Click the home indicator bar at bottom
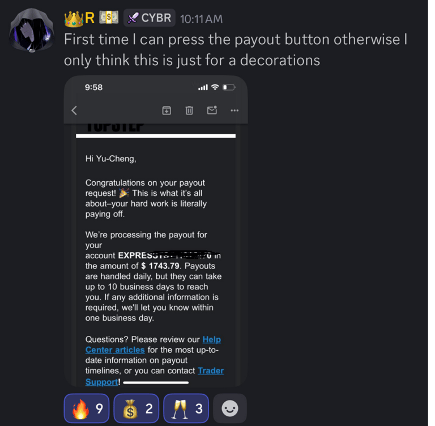This screenshot has height=426, width=435. (156, 383)
